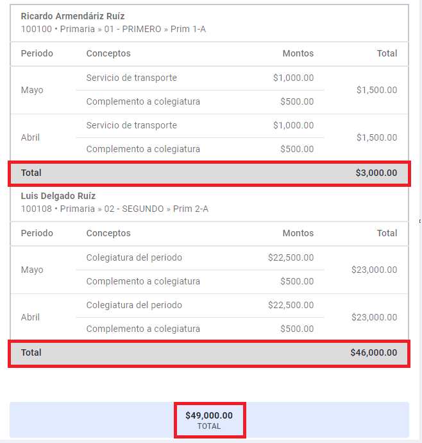Viewport: 422px width, 443px height.
Task: Select Abril period in Luis's table
Action: coord(30,317)
